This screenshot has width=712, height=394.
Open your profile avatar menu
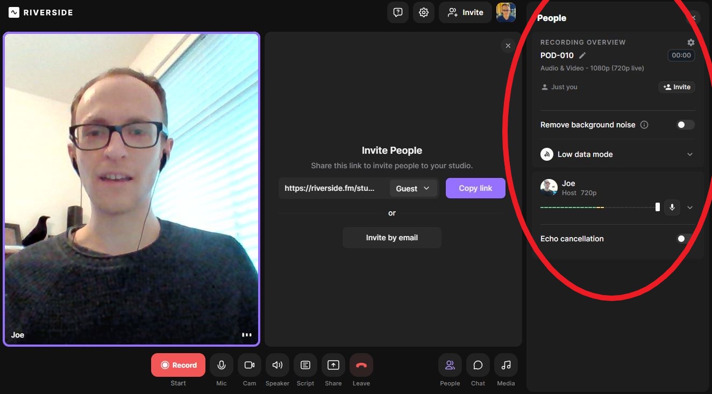tap(505, 12)
